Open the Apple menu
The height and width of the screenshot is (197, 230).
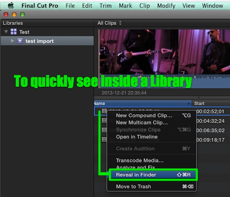[11, 6]
